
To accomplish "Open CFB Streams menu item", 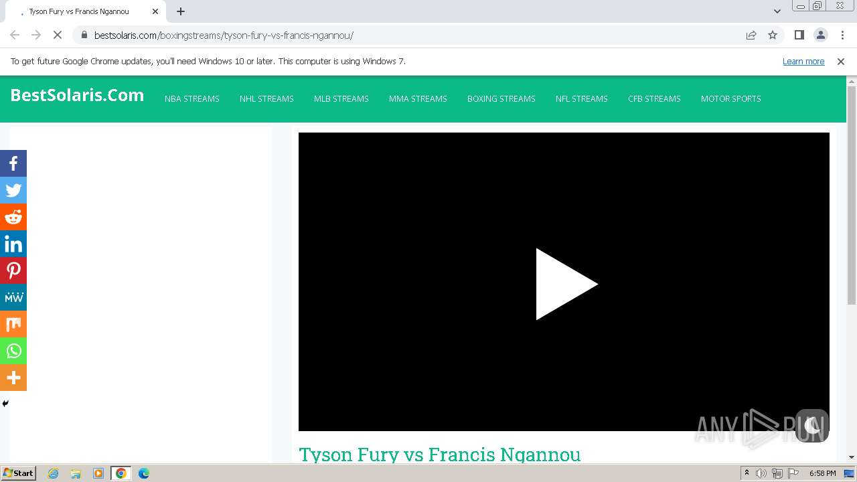I will (x=654, y=98).
